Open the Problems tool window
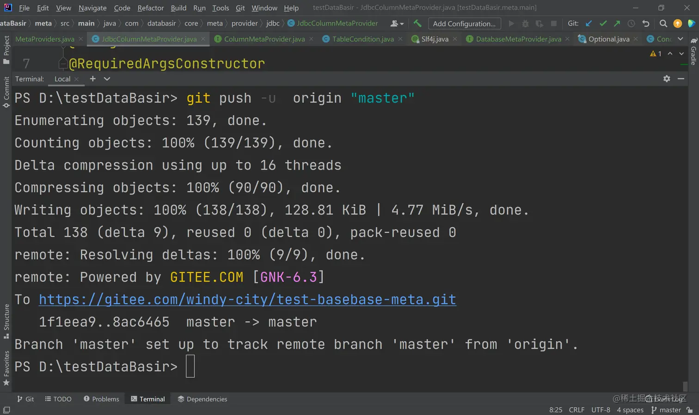 tap(101, 399)
